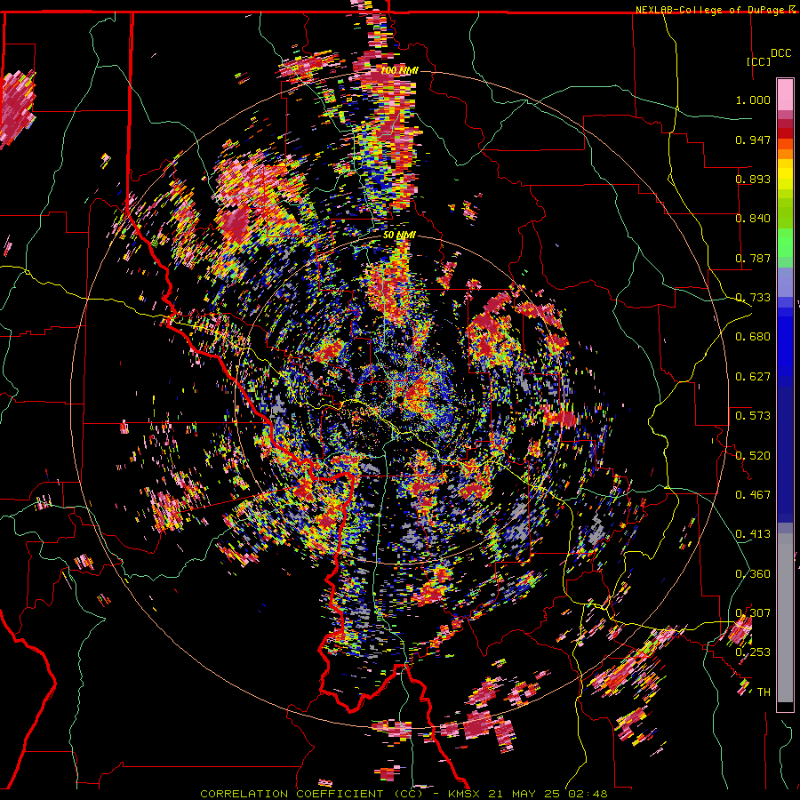The image size is (800, 800).
Task: Click the Correlation Coefficient KMSX caption
Action: (x=404, y=794)
